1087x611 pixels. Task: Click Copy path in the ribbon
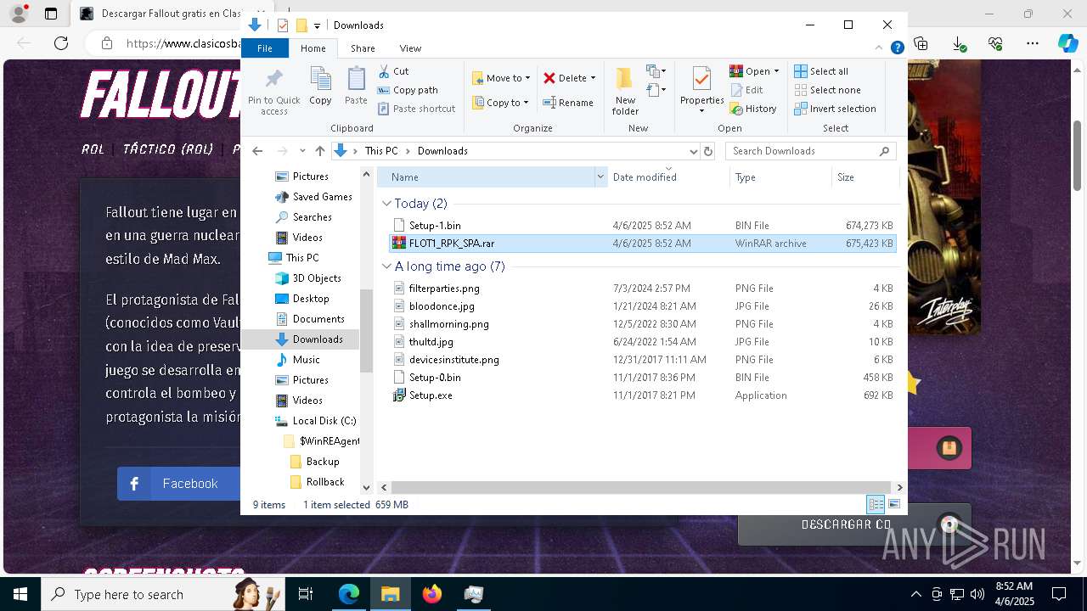coord(408,90)
